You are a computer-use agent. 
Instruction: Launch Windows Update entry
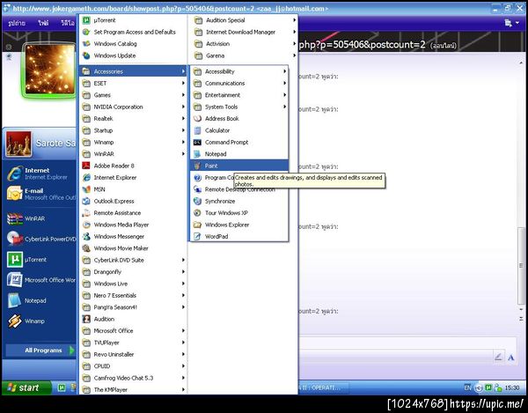tap(133, 55)
